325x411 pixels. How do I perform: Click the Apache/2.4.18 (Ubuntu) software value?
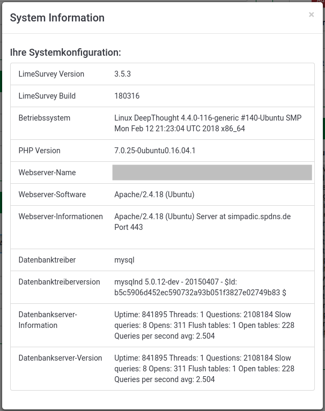point(154,195)
